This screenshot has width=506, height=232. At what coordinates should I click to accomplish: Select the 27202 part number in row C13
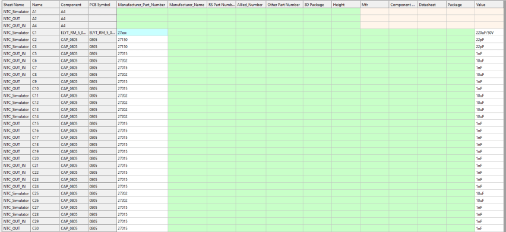coord(143,110)
